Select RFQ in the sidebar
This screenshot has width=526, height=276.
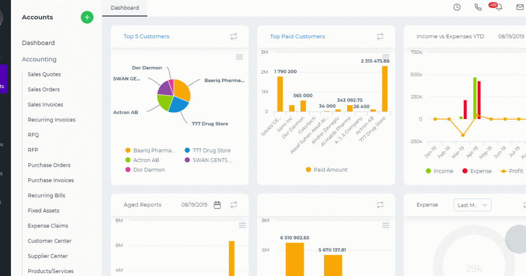pyautogui.click(x=33, y=135)
